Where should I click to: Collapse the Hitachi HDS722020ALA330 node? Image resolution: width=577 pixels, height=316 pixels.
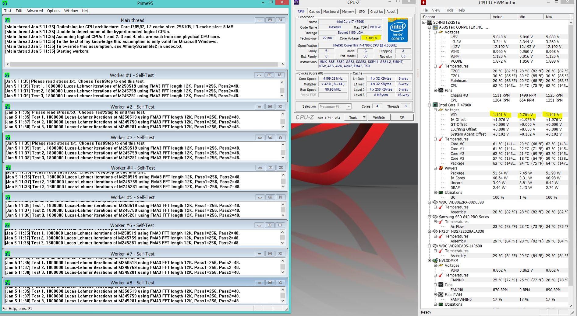(430, 231)
